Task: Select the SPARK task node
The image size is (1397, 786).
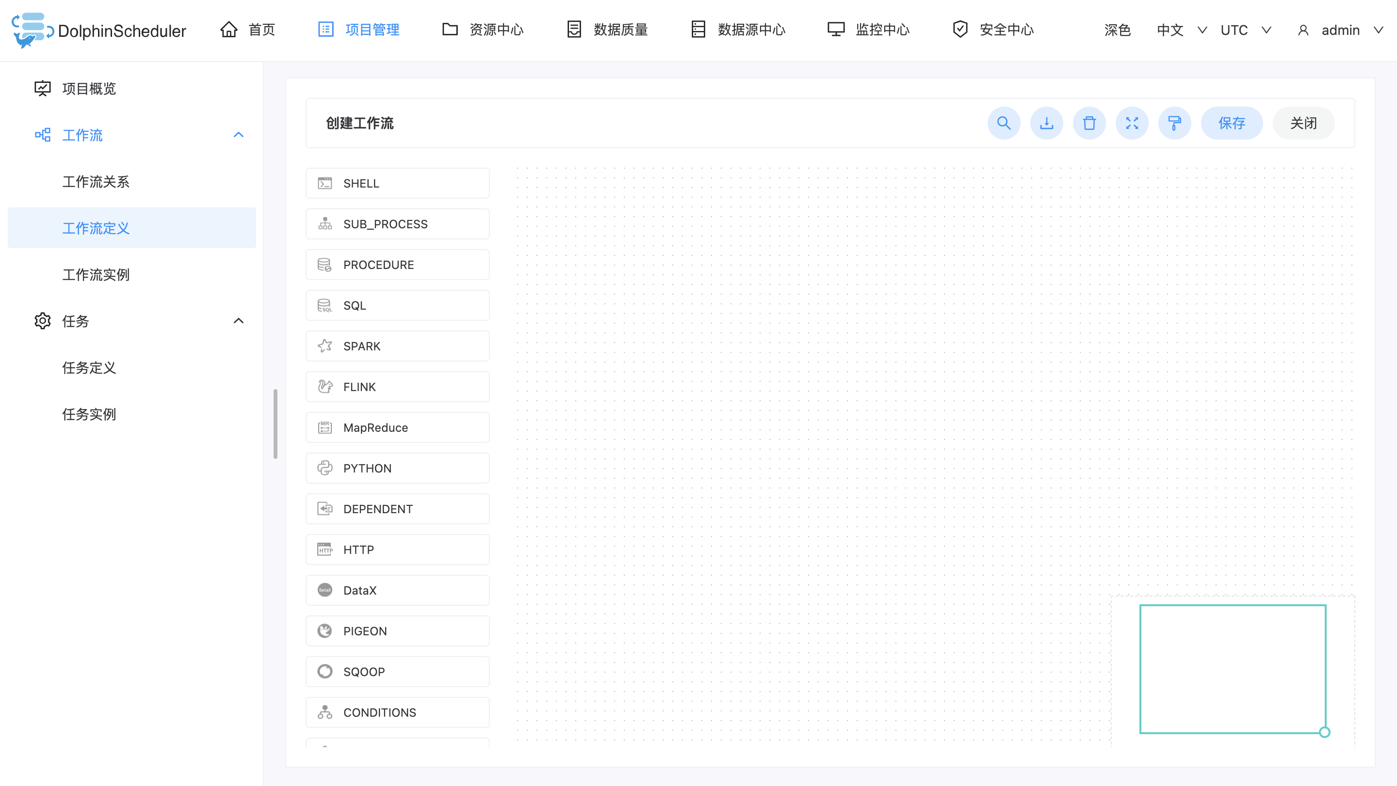Action: pyautogui.click(x=398, y=346)
